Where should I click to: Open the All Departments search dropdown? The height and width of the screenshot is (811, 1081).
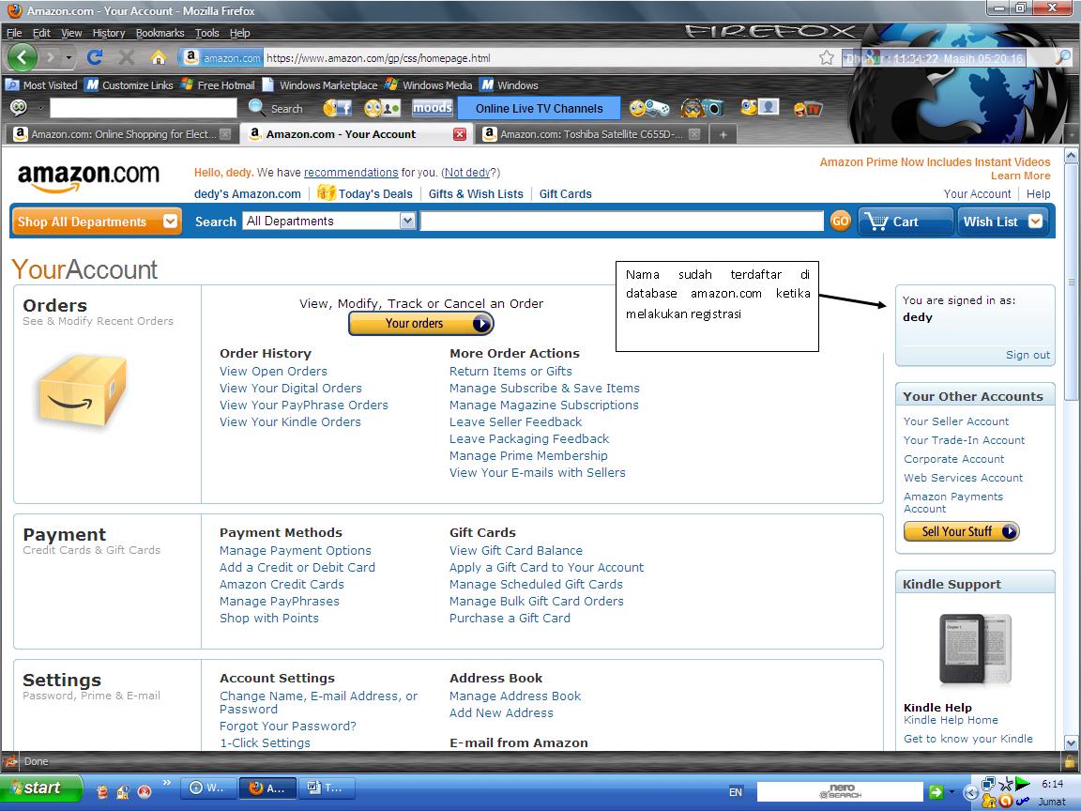[328, 221]
